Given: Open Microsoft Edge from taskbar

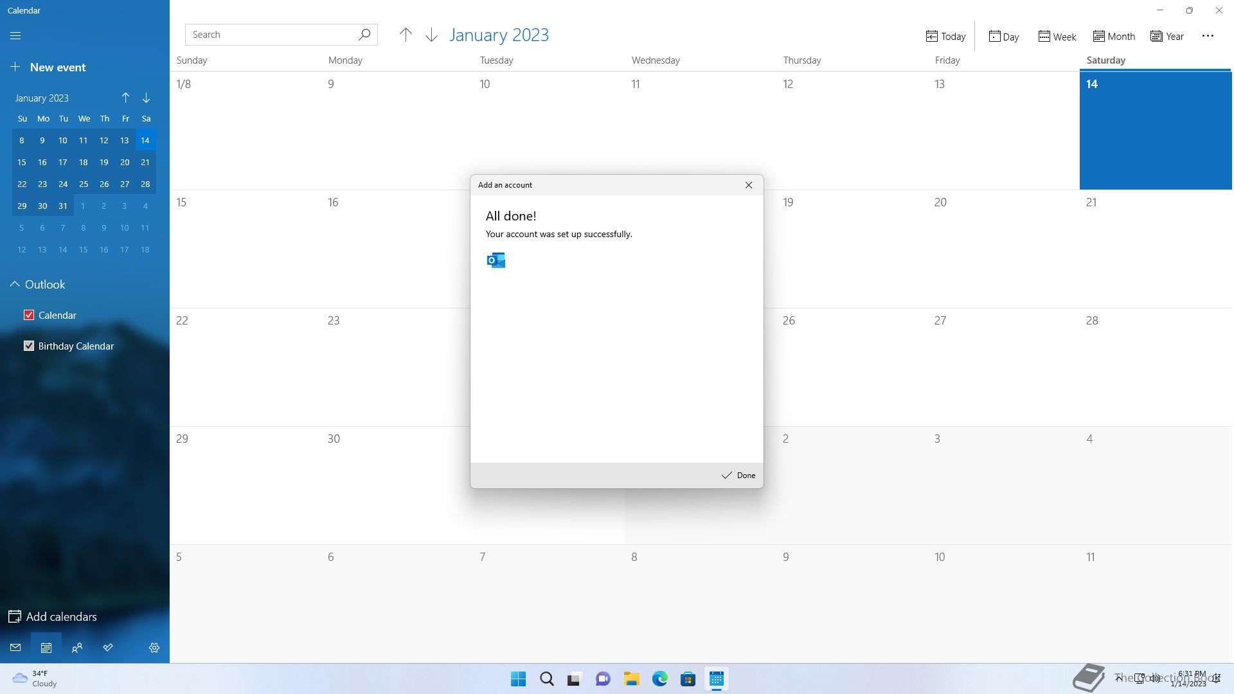Looking at the screenshot, I should (x=659, y=679).
